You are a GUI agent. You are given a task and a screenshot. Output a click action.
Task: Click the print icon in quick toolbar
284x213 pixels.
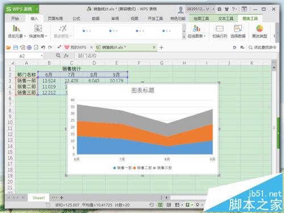point(29,48)
